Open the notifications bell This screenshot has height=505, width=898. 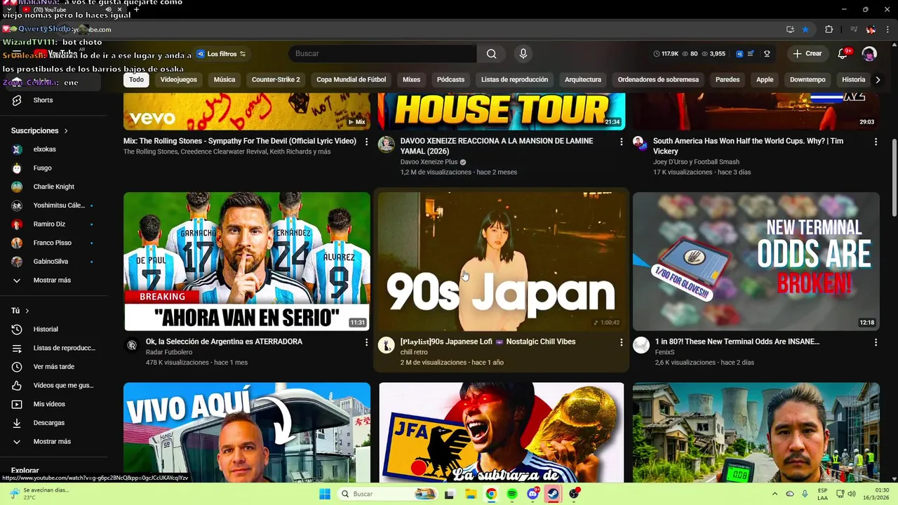843,54
